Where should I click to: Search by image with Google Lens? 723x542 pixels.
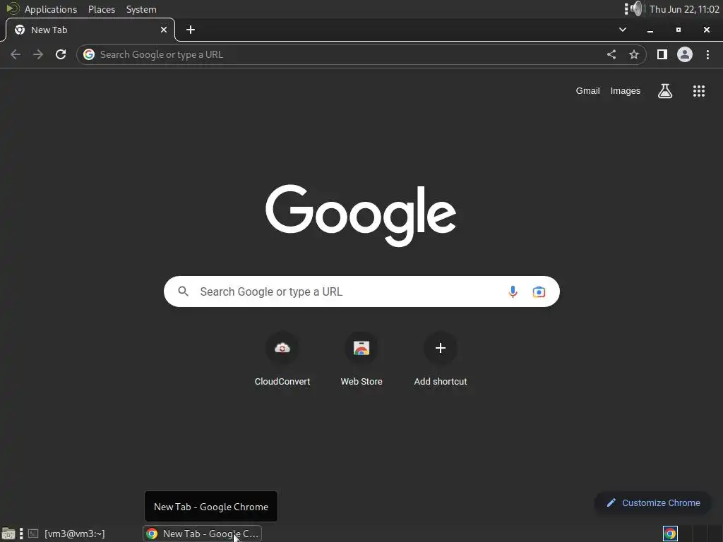pyautogui.click(x=539, y=291)
